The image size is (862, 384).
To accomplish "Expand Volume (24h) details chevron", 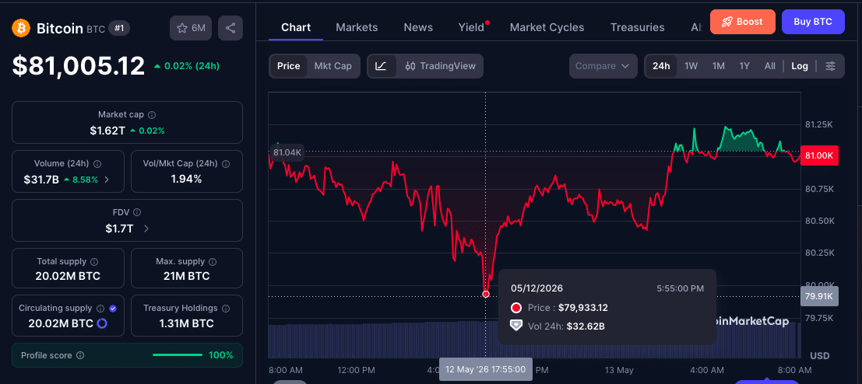I will coord(107,180).
